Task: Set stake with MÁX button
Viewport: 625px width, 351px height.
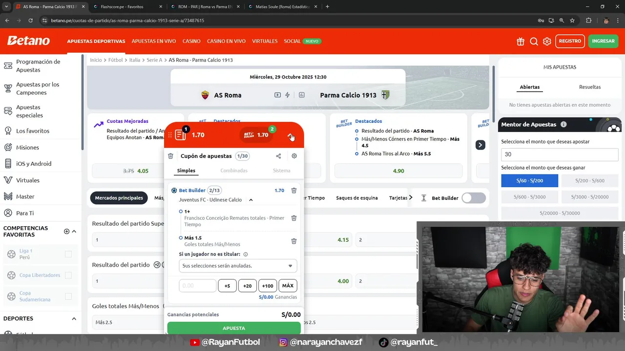Action: point(288,286)
